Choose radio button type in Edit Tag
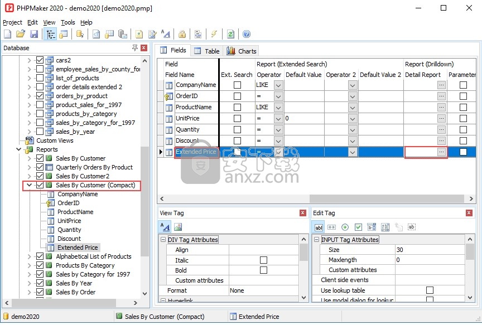This screenshot has width=482, height=325. (x=345, y=227)
